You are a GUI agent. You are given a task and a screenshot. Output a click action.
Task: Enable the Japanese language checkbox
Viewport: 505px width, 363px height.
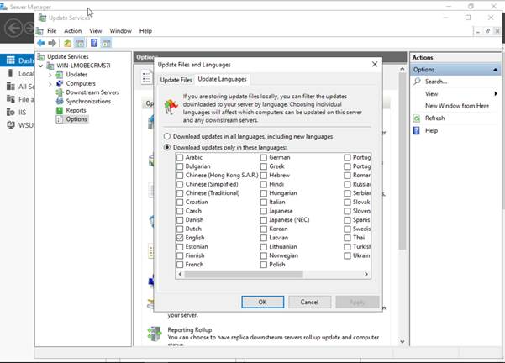[264, 211]
